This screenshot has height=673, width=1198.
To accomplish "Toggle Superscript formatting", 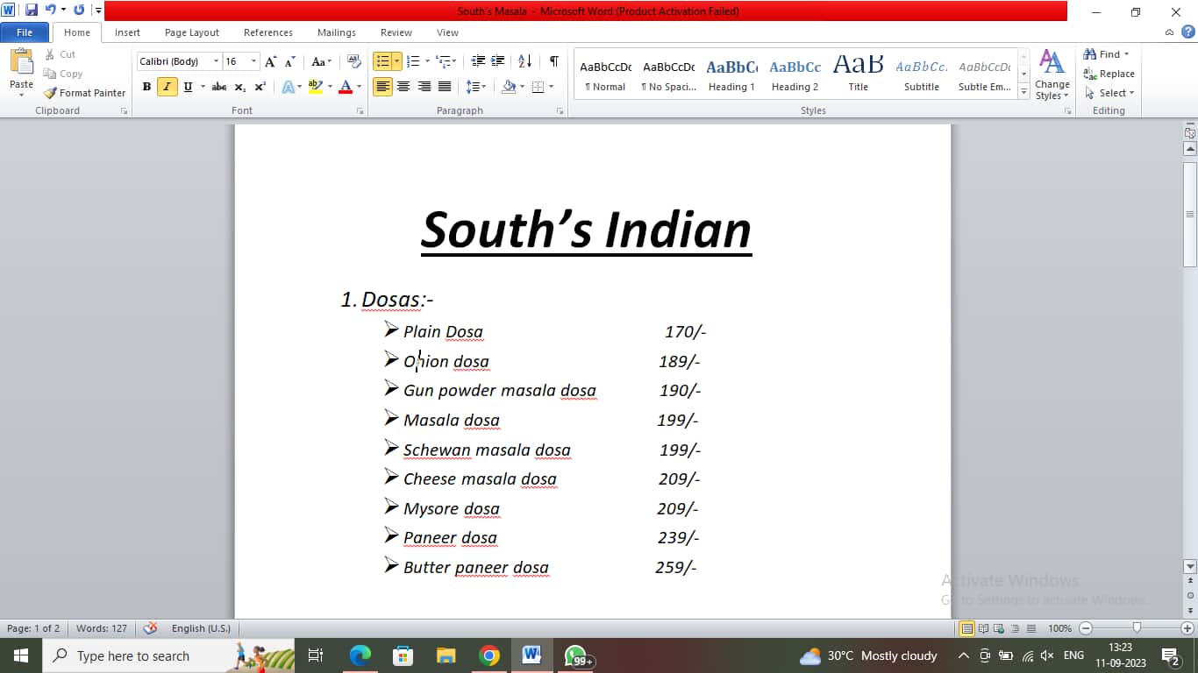I will tap(260, 87).
